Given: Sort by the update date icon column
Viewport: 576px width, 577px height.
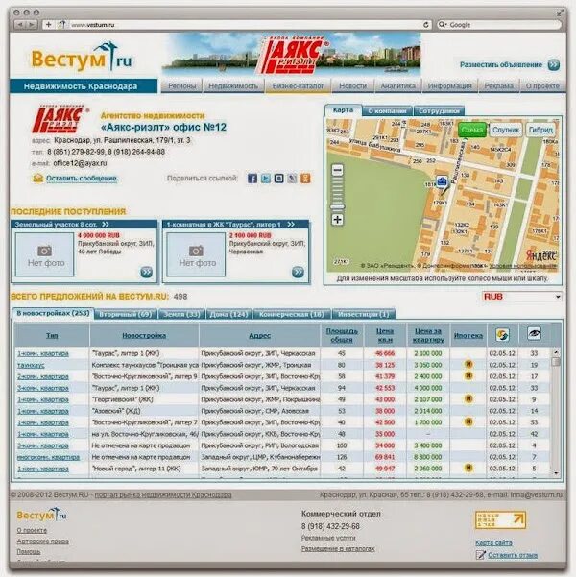Looking at the screenshot, I should coord(502,334).
